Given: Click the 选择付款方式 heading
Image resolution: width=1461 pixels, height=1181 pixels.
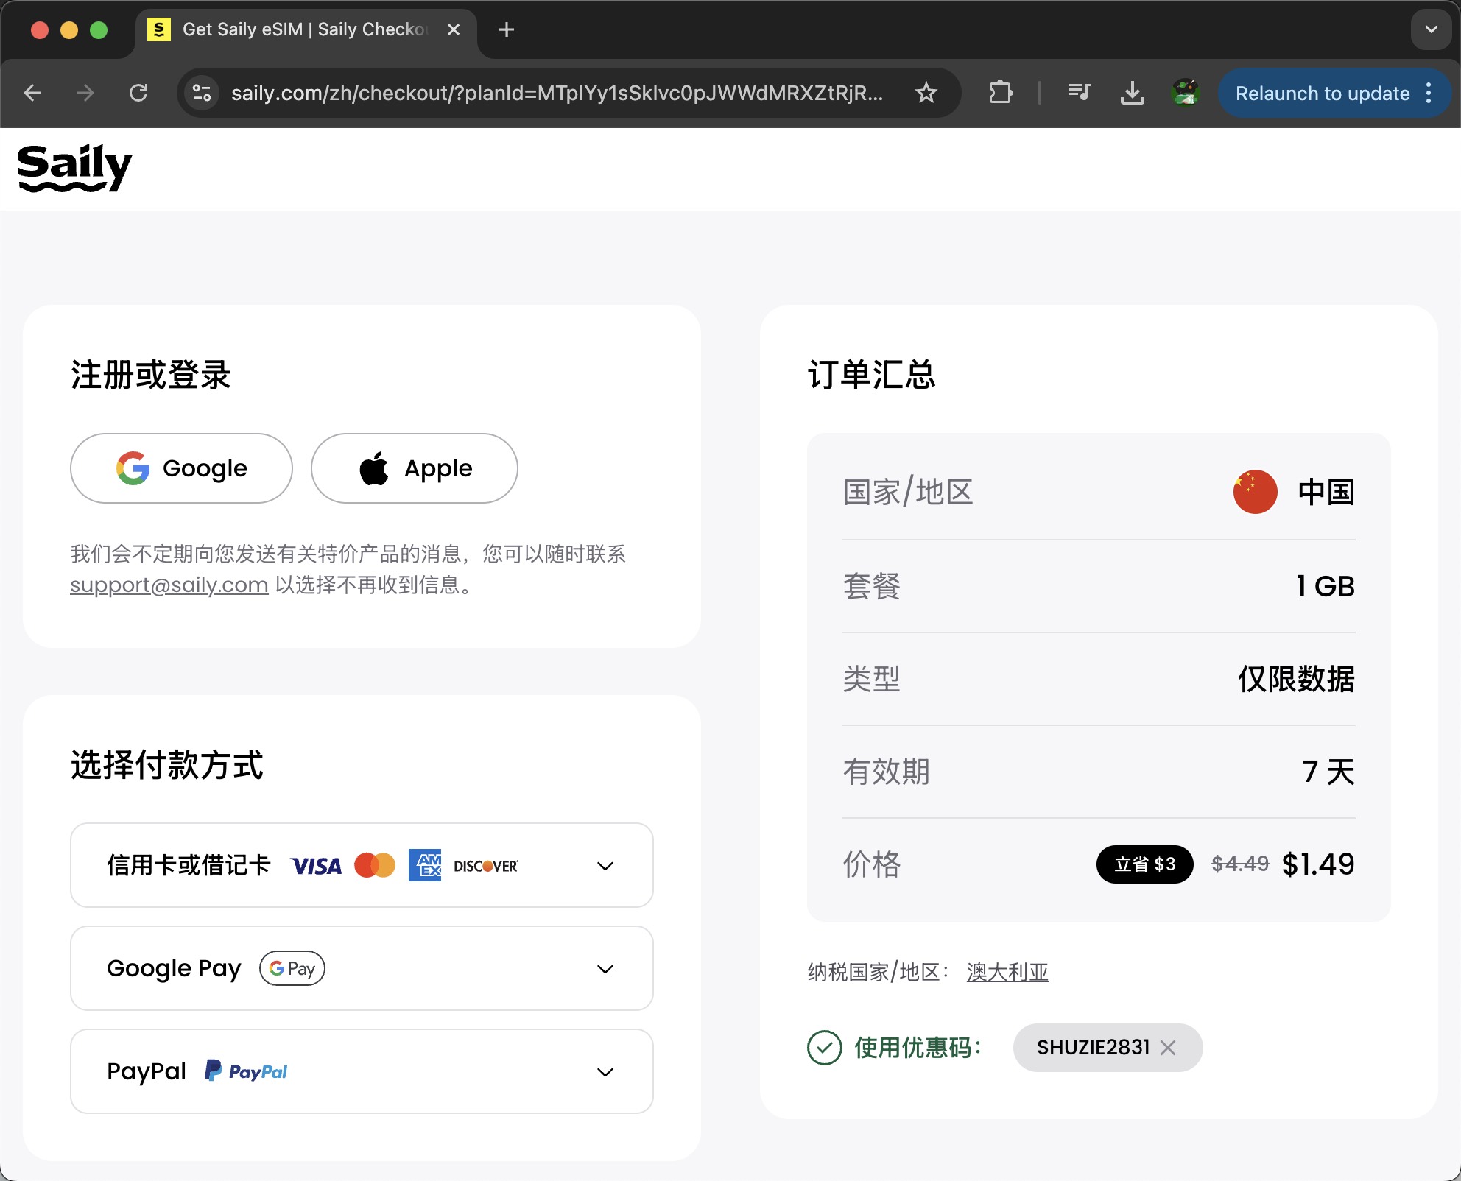Looking at the screenshot, I should (167, 765).
